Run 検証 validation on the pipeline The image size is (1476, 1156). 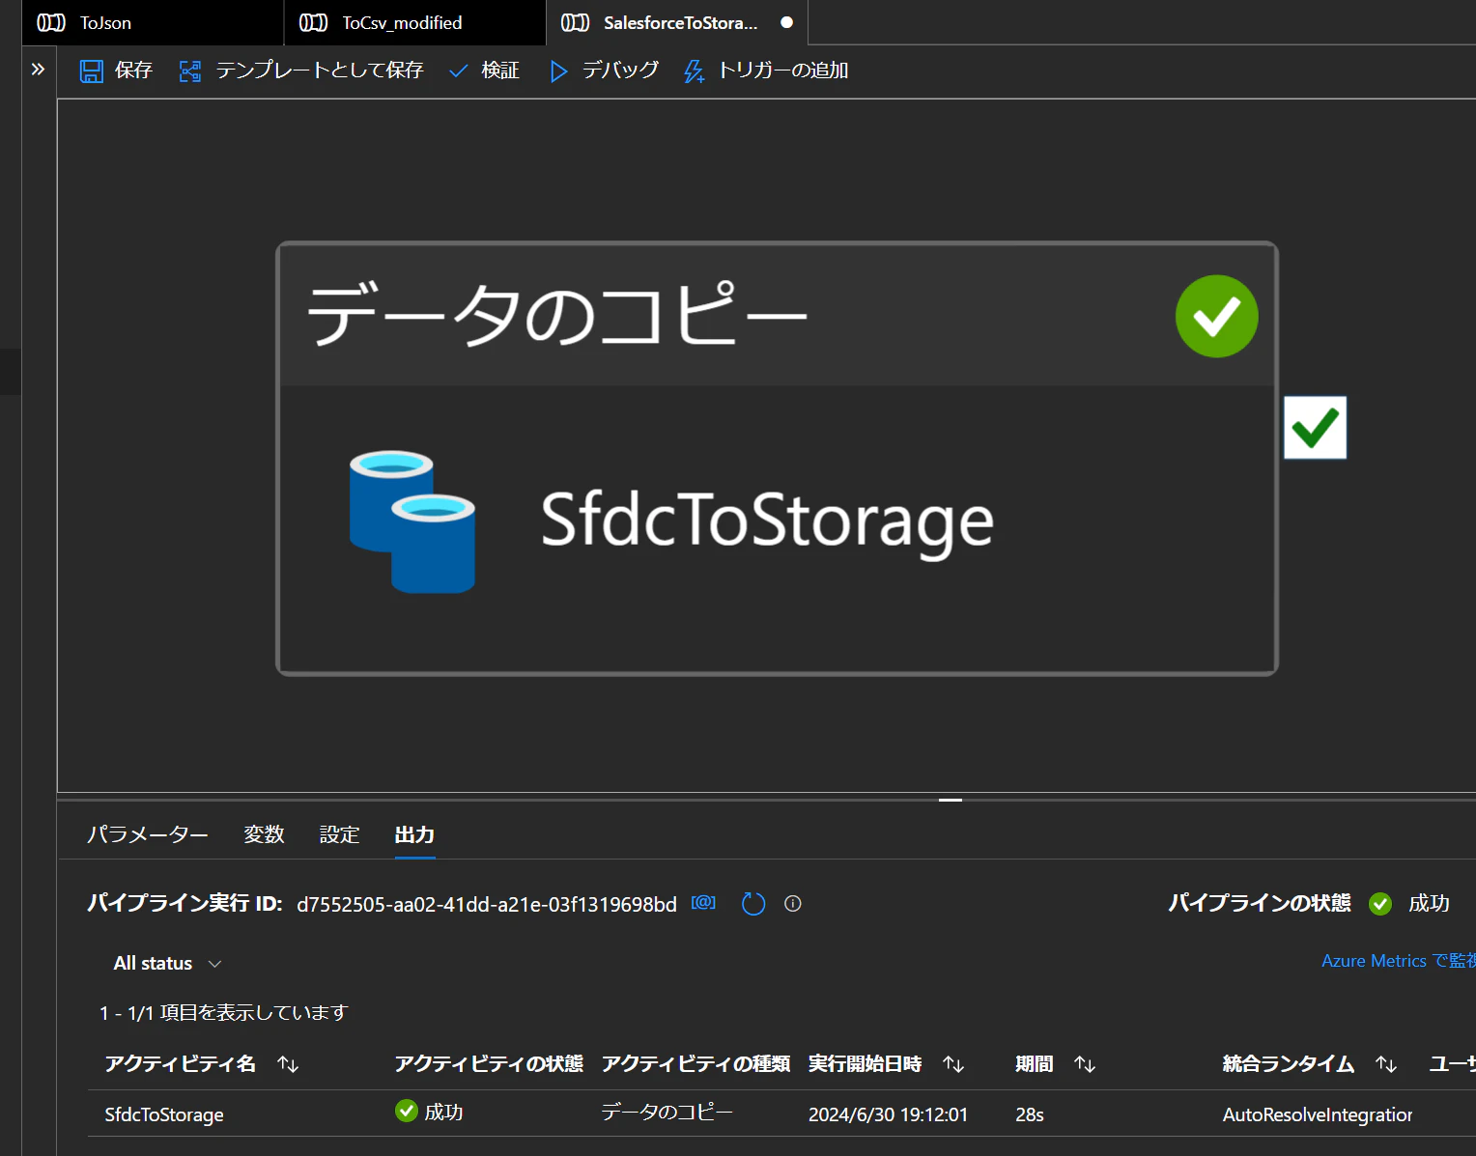coord(485,70)
